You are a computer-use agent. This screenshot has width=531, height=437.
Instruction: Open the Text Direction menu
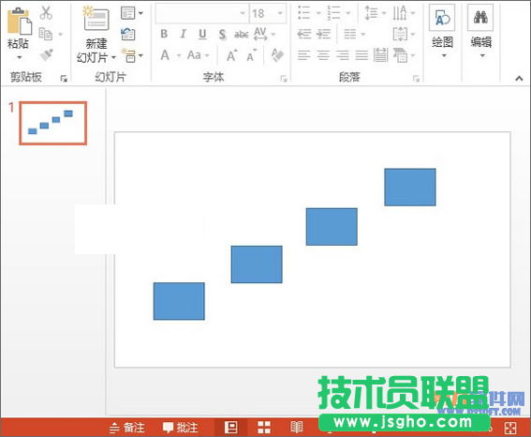pos(404,13)
